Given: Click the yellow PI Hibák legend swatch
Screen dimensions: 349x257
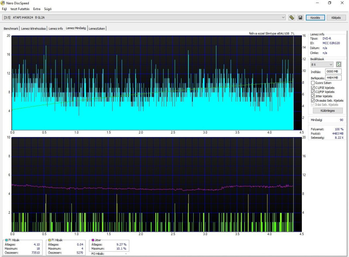Looking at the screenshot, I should pyautogui.click(x=50, y=240).
